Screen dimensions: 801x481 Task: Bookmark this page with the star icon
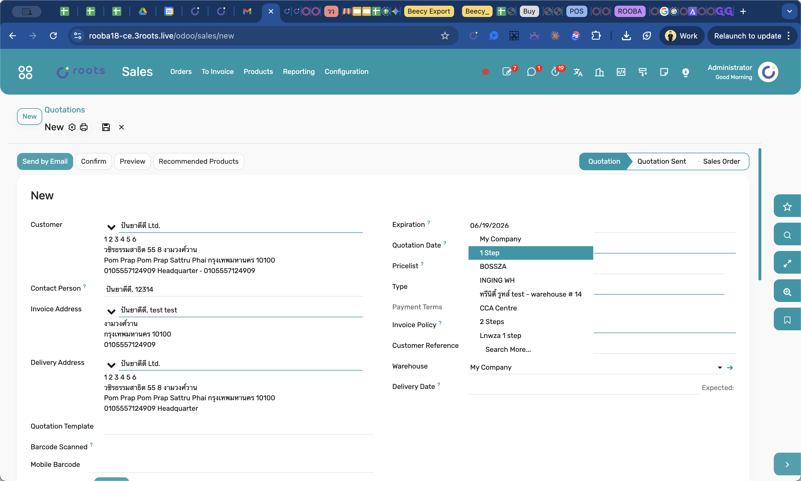(x=445, y=36)
